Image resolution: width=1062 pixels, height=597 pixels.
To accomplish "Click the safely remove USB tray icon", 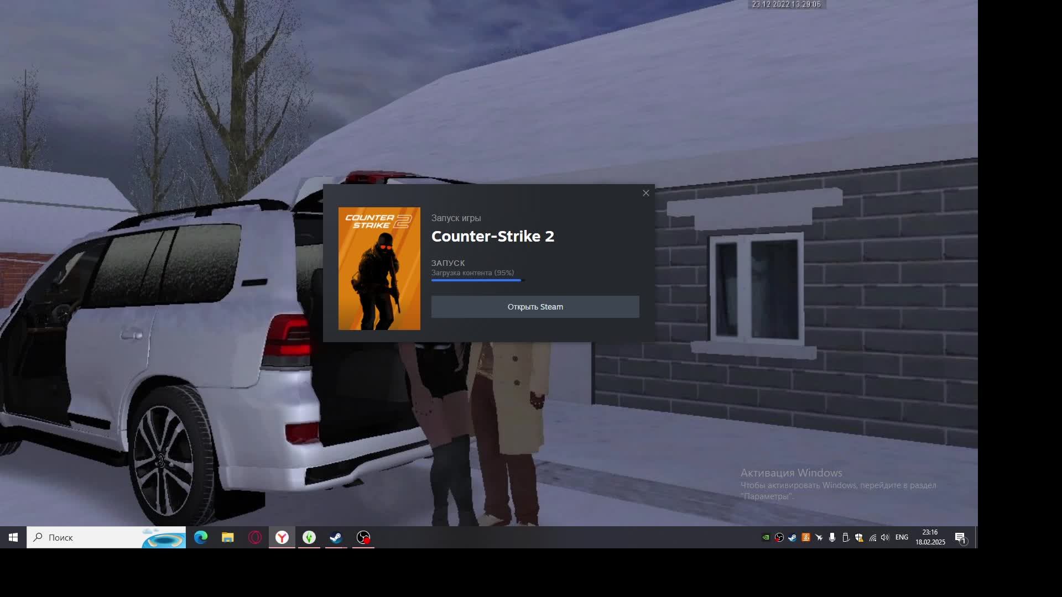I will [845, 537].
